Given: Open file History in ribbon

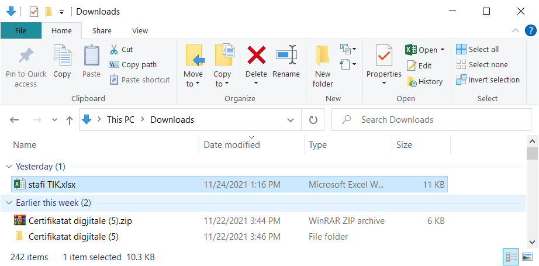Looking at the screenshot, I should [424, 81].
